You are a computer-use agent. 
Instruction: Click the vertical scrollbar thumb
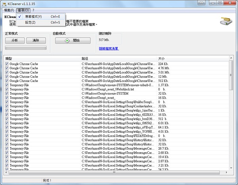click(x=231, y=75)
